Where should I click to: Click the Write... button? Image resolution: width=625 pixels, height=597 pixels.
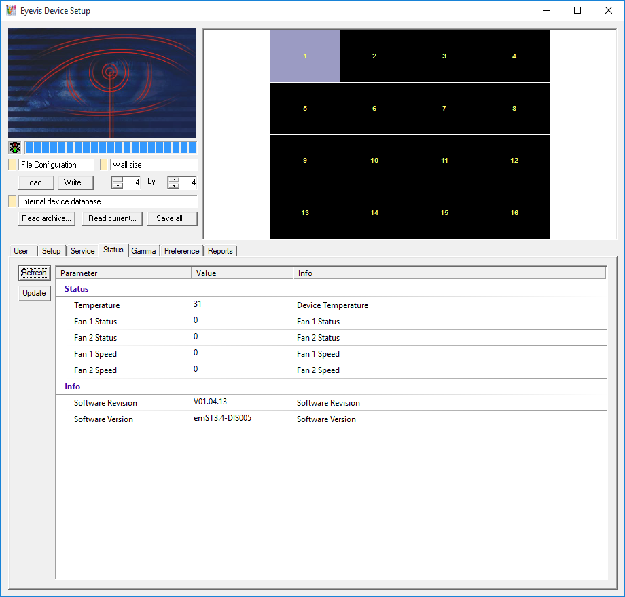click(x=75, y=182)
